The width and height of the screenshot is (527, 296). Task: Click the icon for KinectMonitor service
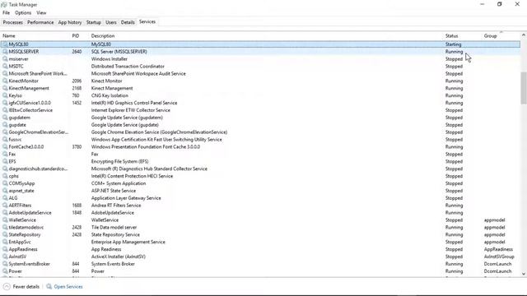[5, 81]
